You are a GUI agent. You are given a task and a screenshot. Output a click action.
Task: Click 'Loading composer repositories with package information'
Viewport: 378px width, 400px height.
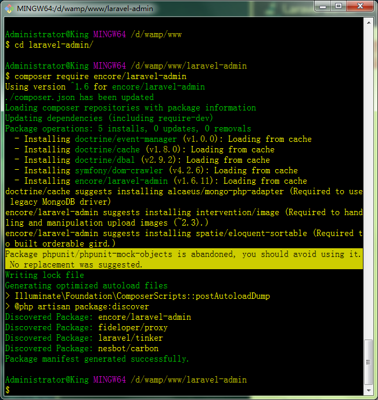[x=131, y=108]
